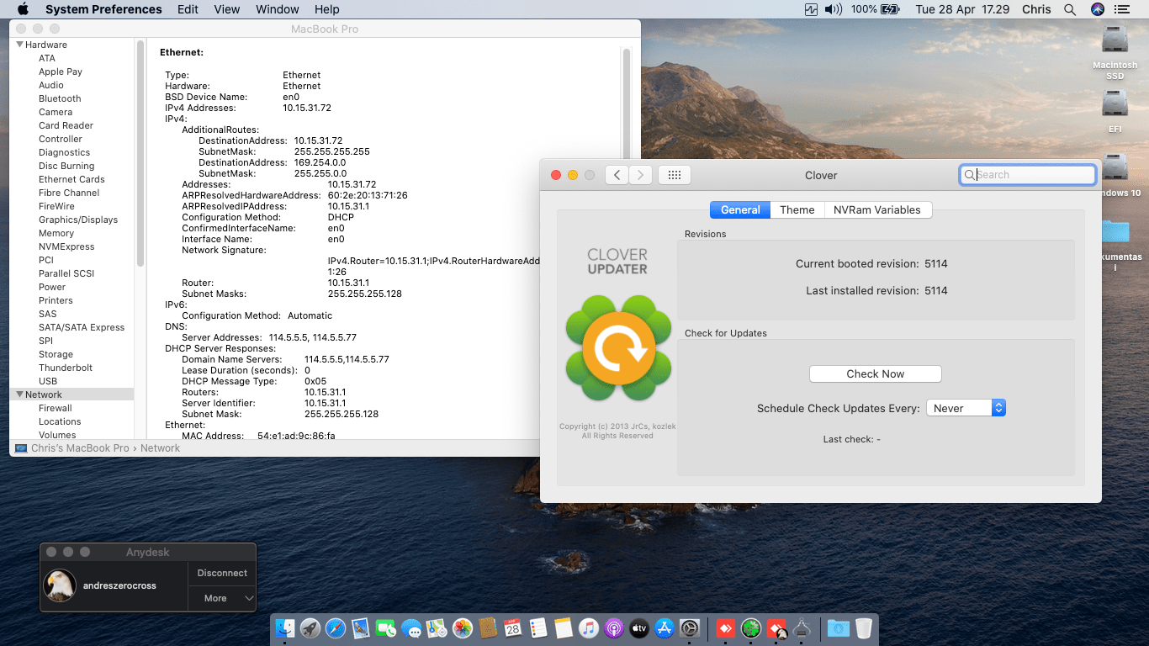The image size is (1149, 646).
Task: Open Apple TV app in Dock
Action: (639, 627)
